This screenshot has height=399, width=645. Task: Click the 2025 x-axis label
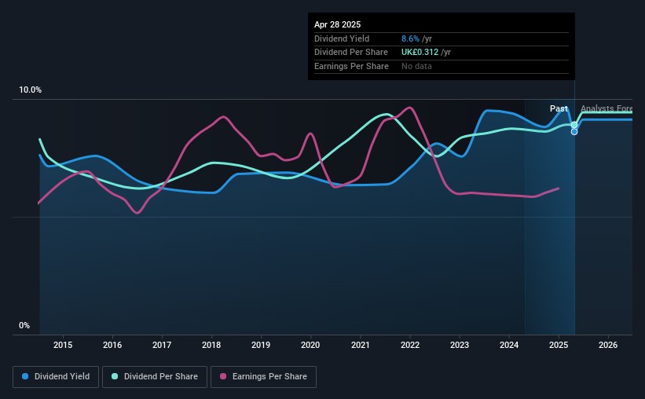559,345
